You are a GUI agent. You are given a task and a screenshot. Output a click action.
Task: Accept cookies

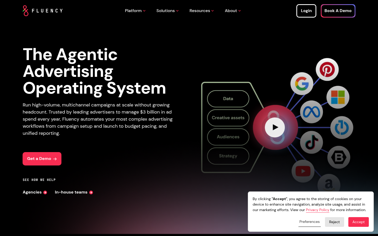(359, 222)
